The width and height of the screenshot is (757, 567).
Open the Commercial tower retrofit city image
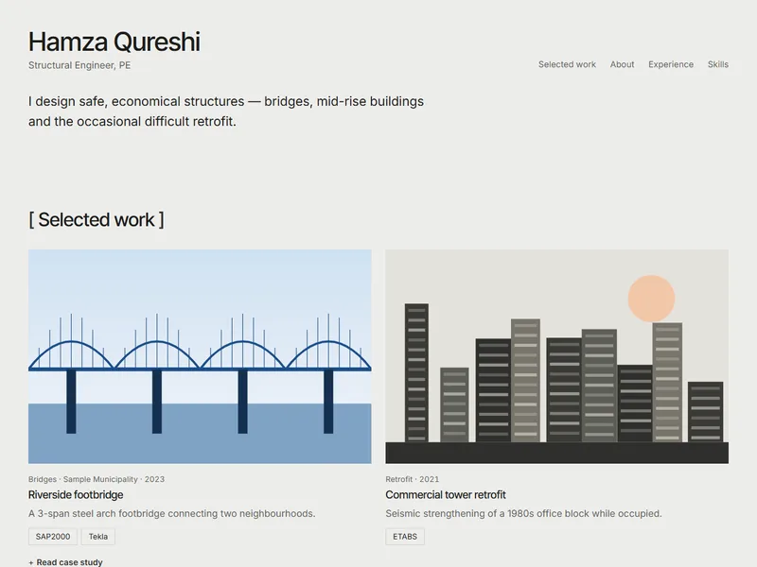click(556, 356)
